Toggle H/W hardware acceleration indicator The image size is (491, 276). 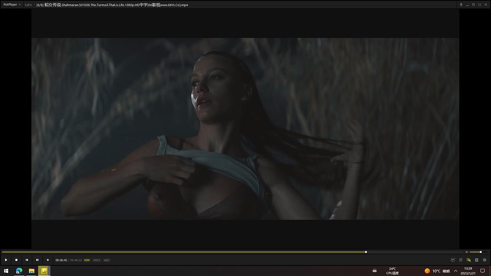point(87,261)
